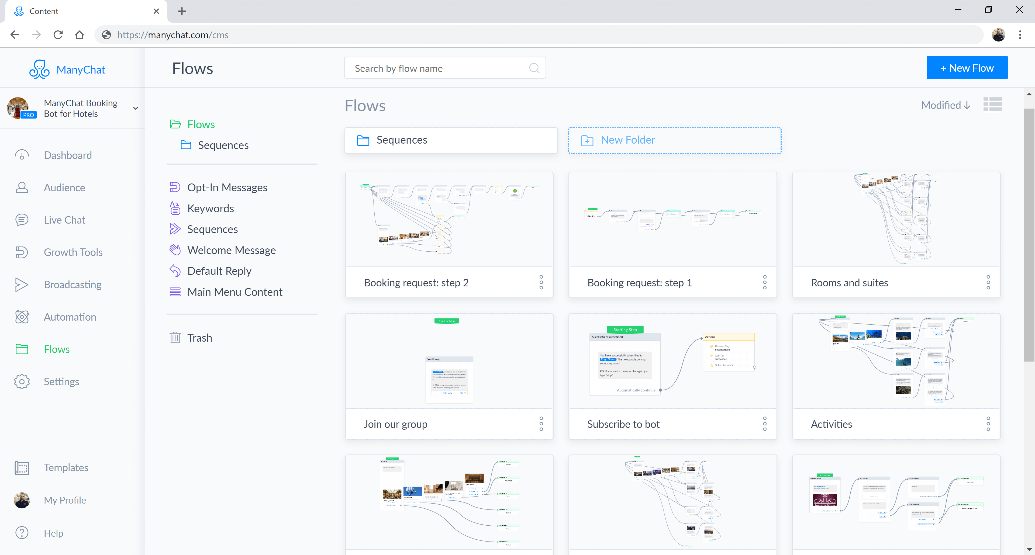Click the New Folder plus icon
The height and width of the screenshot is (555, 1035).
pos(587,140)
